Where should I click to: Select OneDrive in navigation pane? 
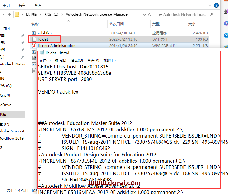[6, 105]
